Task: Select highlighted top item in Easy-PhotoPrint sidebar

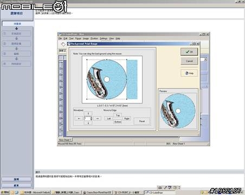Action: coord(17,24)
